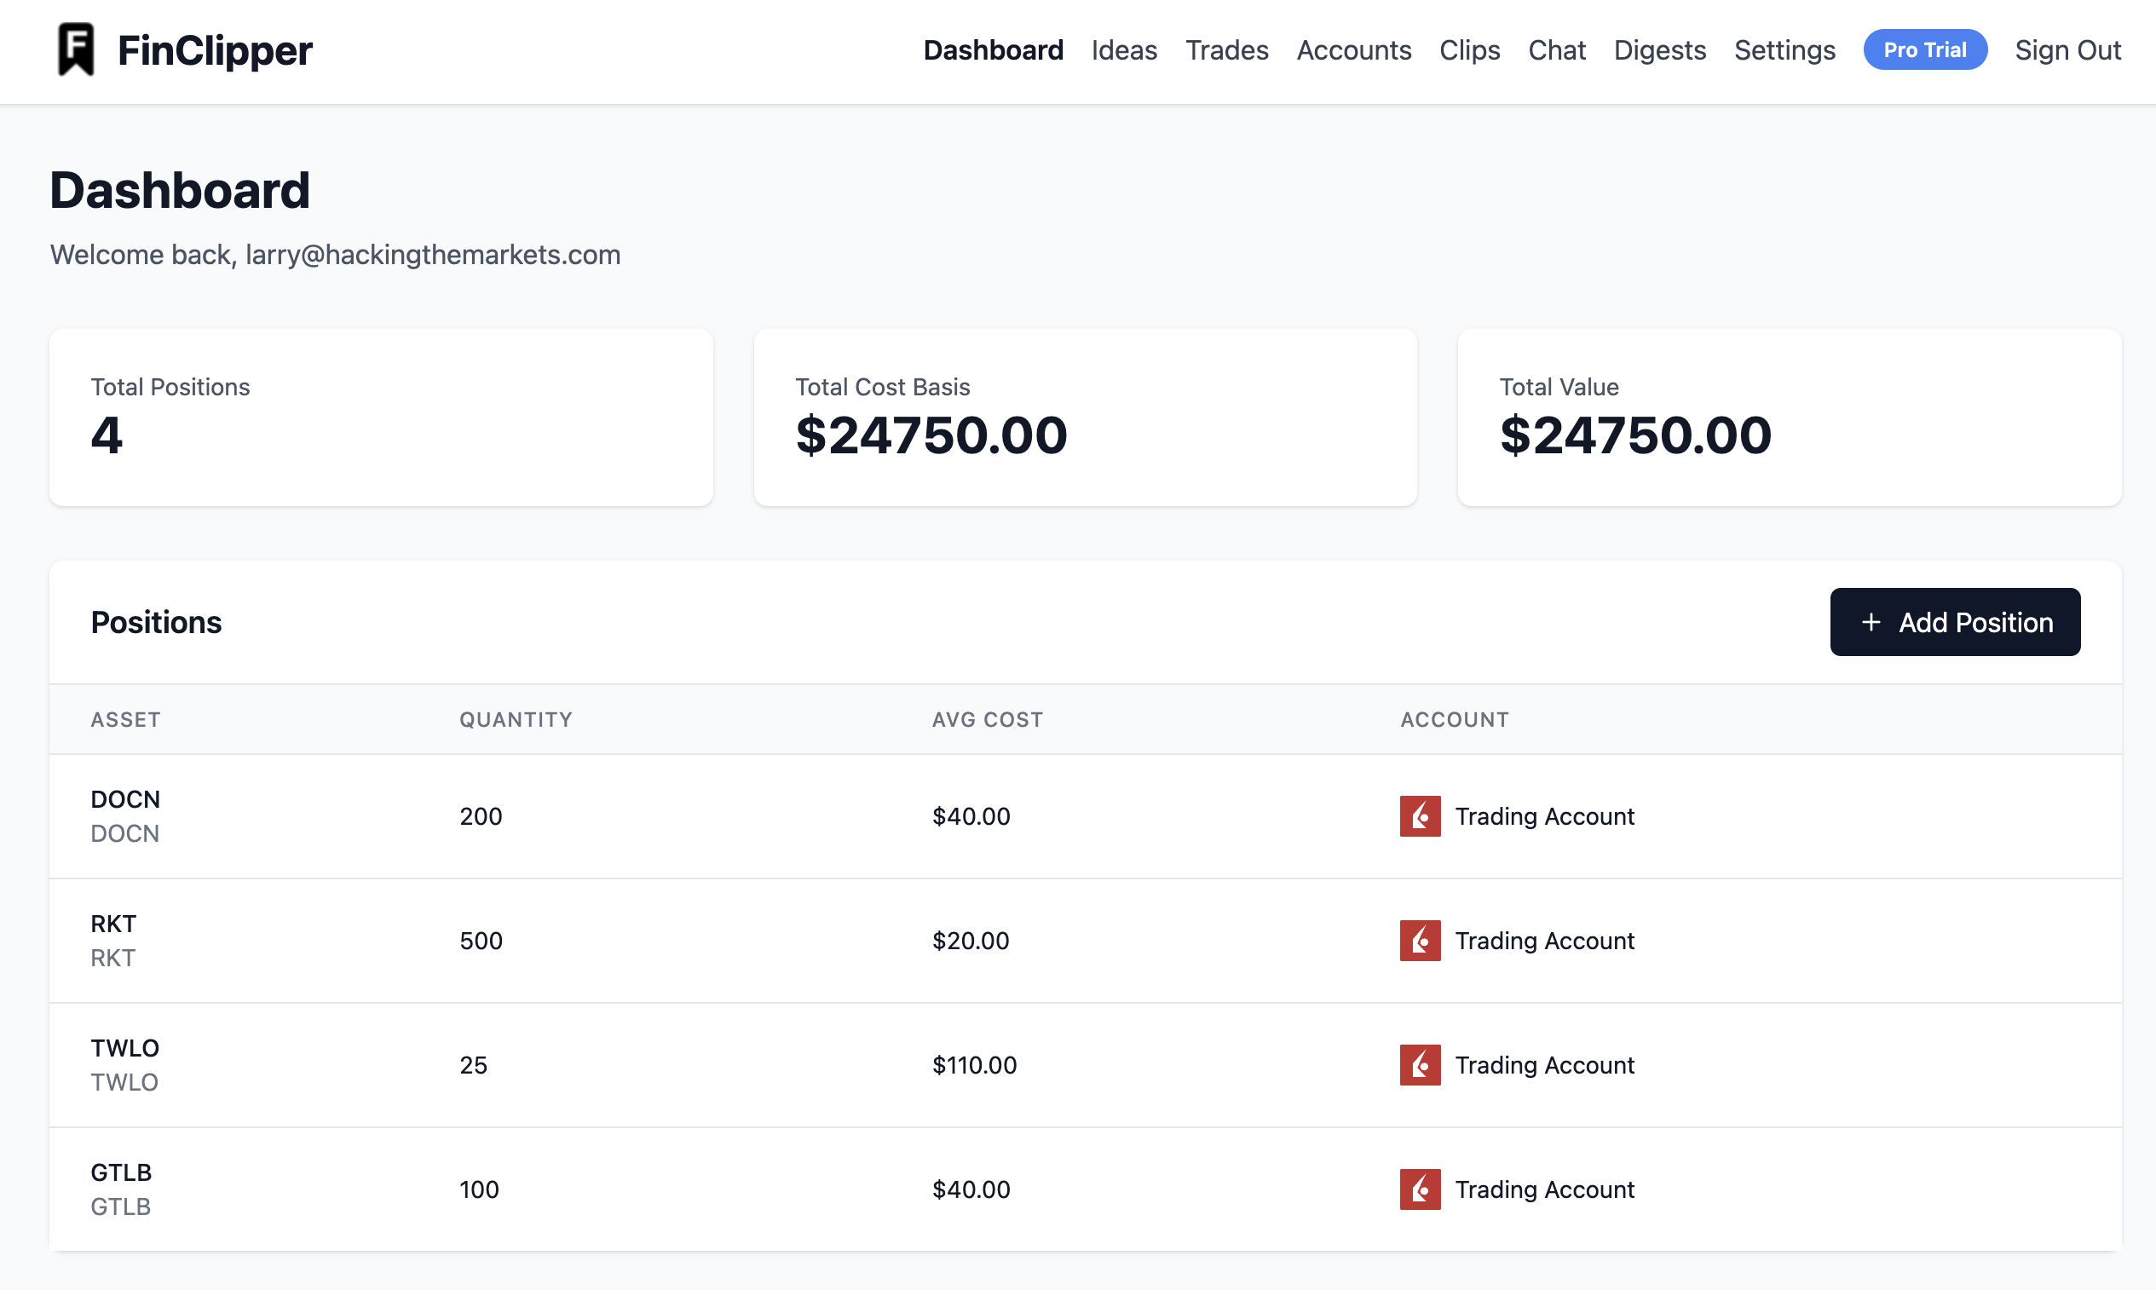The width and height of the screenshot is (2156, 1290).
Task: Open the Digests page
Action: (x=1659, y=50)
